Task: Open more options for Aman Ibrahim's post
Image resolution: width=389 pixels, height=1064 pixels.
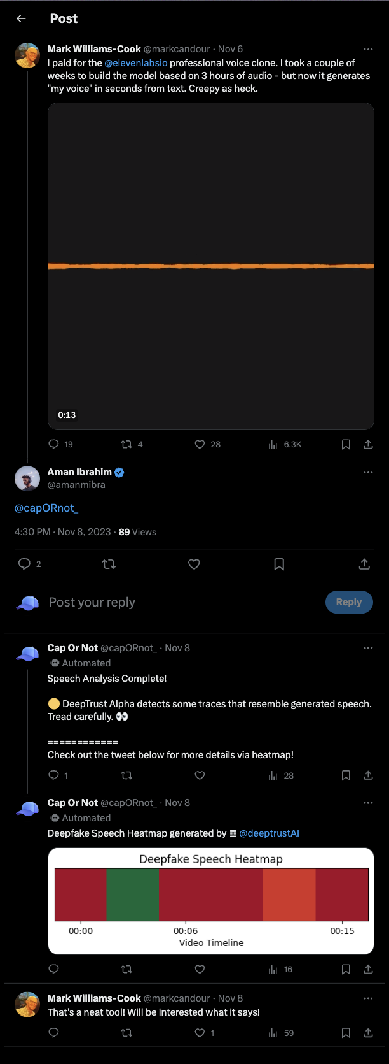Action: point(368,473)
